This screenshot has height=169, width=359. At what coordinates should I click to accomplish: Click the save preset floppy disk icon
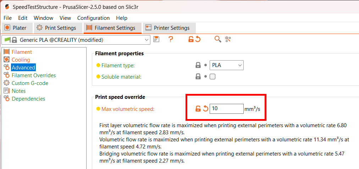[156, 40]
